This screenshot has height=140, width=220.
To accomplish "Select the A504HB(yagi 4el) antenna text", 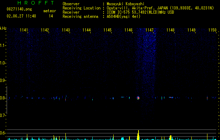I will click(123, 16).
